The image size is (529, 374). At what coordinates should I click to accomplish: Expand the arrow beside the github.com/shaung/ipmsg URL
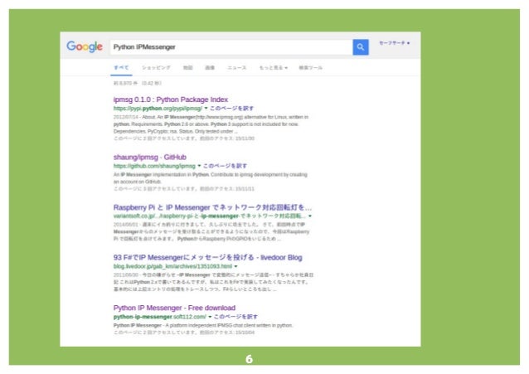pyautogui.click(x=199, y=166)
